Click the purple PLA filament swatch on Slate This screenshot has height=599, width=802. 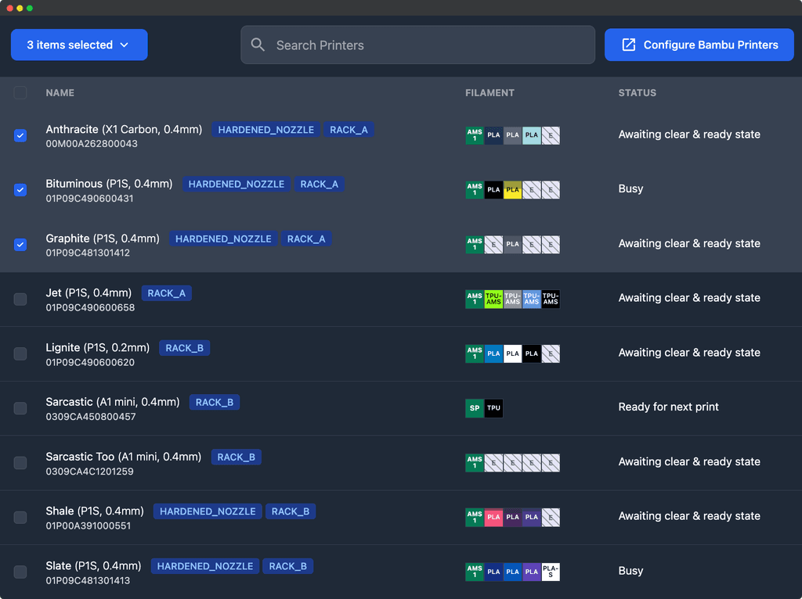coord(531,572)
